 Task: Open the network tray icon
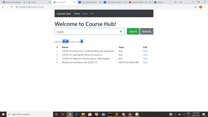click(x=184, y=114)
